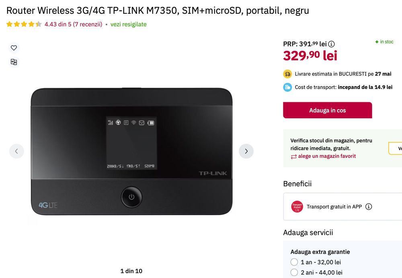This screenshot has height=278, width=402.
Task: Click the compare products icon
Action: coord(14,62)
